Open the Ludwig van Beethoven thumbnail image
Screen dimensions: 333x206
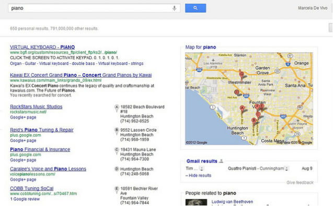tap(196, 202)
